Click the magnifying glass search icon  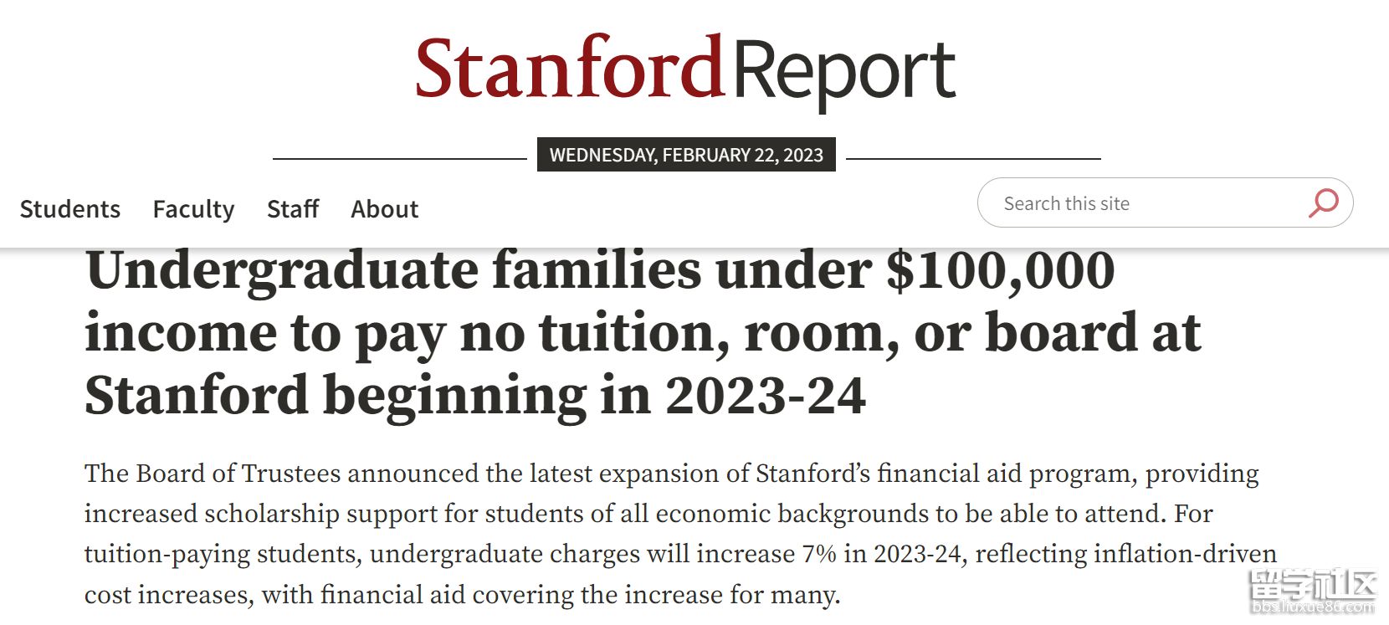point(1324,203)
